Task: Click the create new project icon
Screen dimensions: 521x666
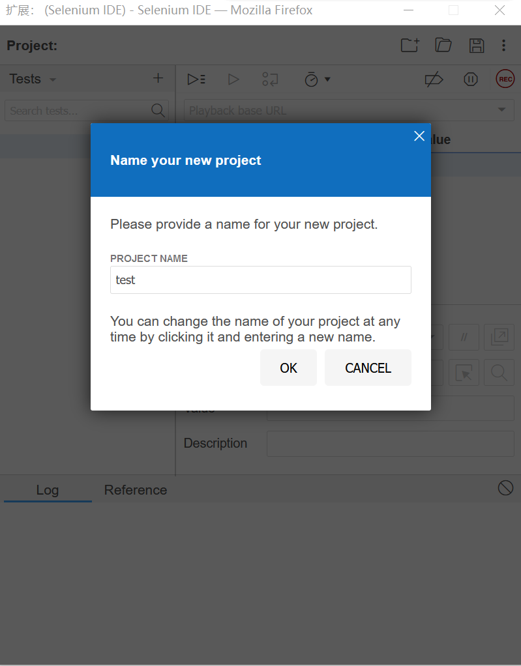Action: (410, 45)
